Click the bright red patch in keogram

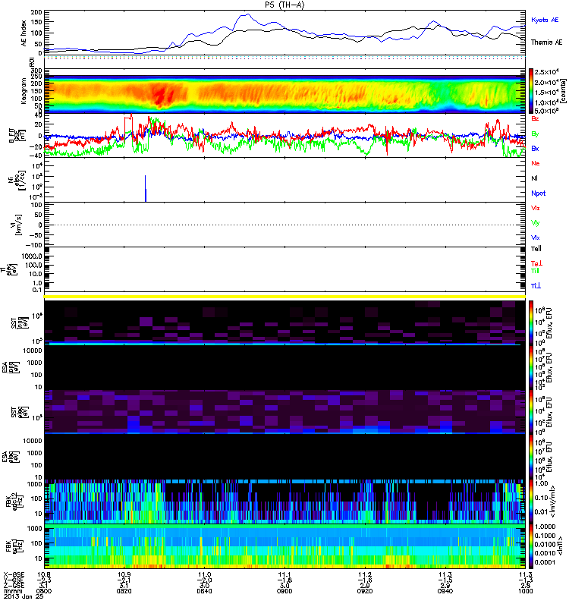pyautogui.click(x=161, y=95)
